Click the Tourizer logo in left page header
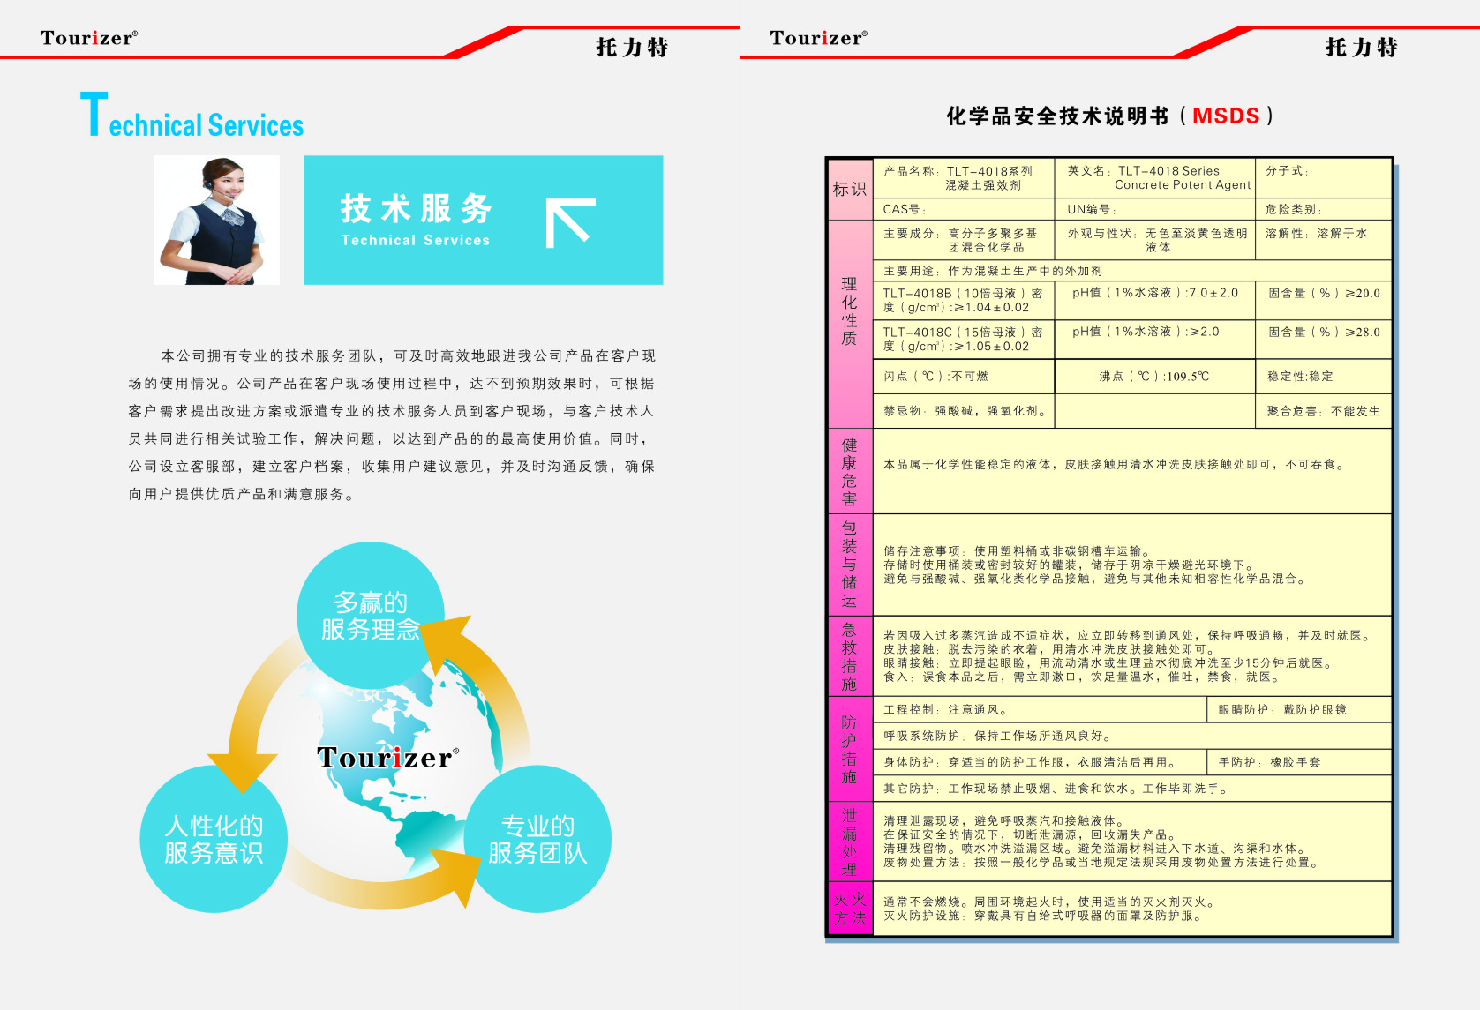Viewport: 1480px width, 1010px height. [88, 38]
